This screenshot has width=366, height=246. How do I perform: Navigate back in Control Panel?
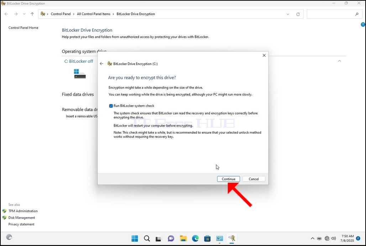[6, 14]
